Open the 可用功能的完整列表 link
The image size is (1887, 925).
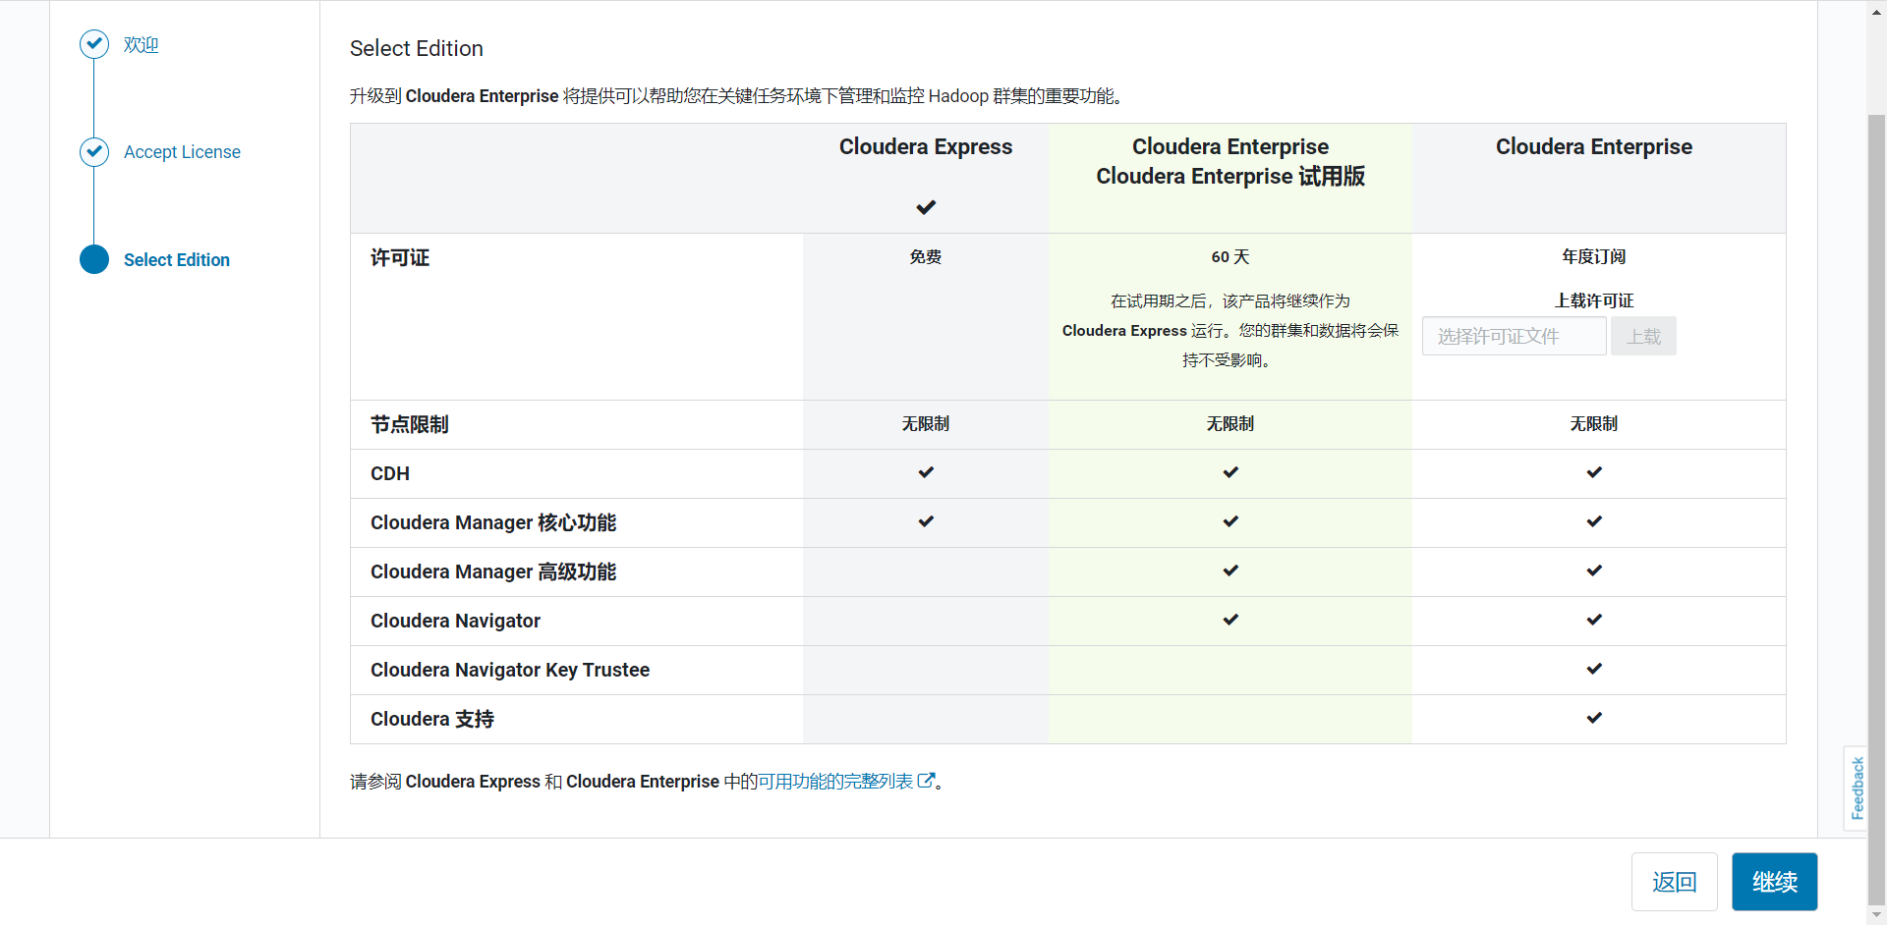pos(835,782)
